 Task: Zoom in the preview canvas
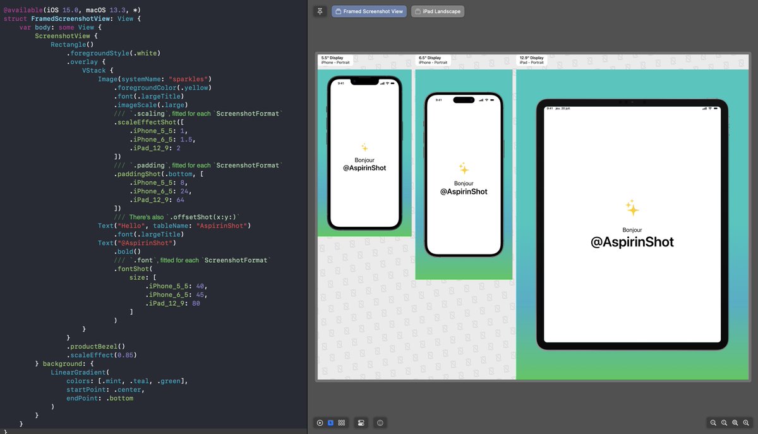point(747,423)
